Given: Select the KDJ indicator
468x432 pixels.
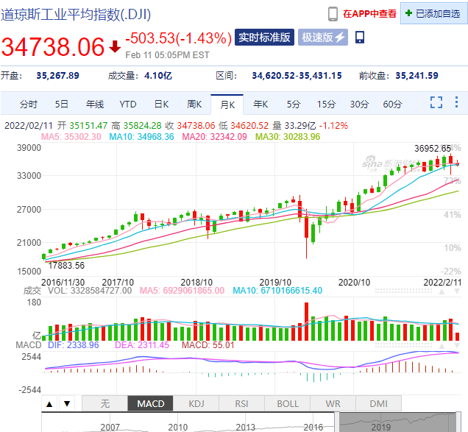Looking at the screenshot, I should tap(196, 404).
